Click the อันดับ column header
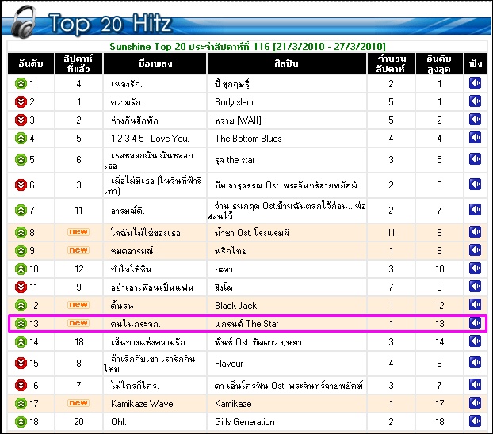 click(x=31, y=63)
